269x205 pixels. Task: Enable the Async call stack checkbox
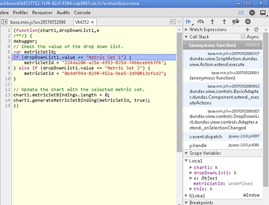(x=243, y=36)
